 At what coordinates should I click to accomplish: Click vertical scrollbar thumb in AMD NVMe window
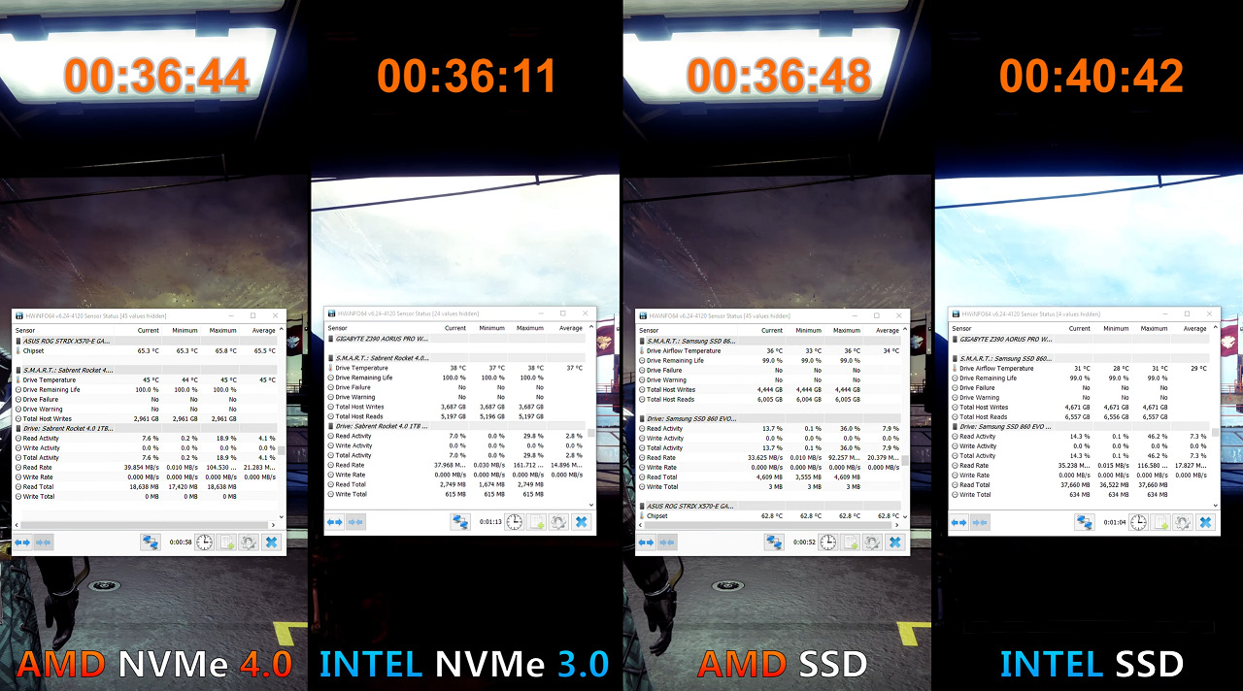coord(281,450)
